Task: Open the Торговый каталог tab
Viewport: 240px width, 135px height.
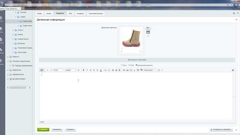Action: [96, 13]
